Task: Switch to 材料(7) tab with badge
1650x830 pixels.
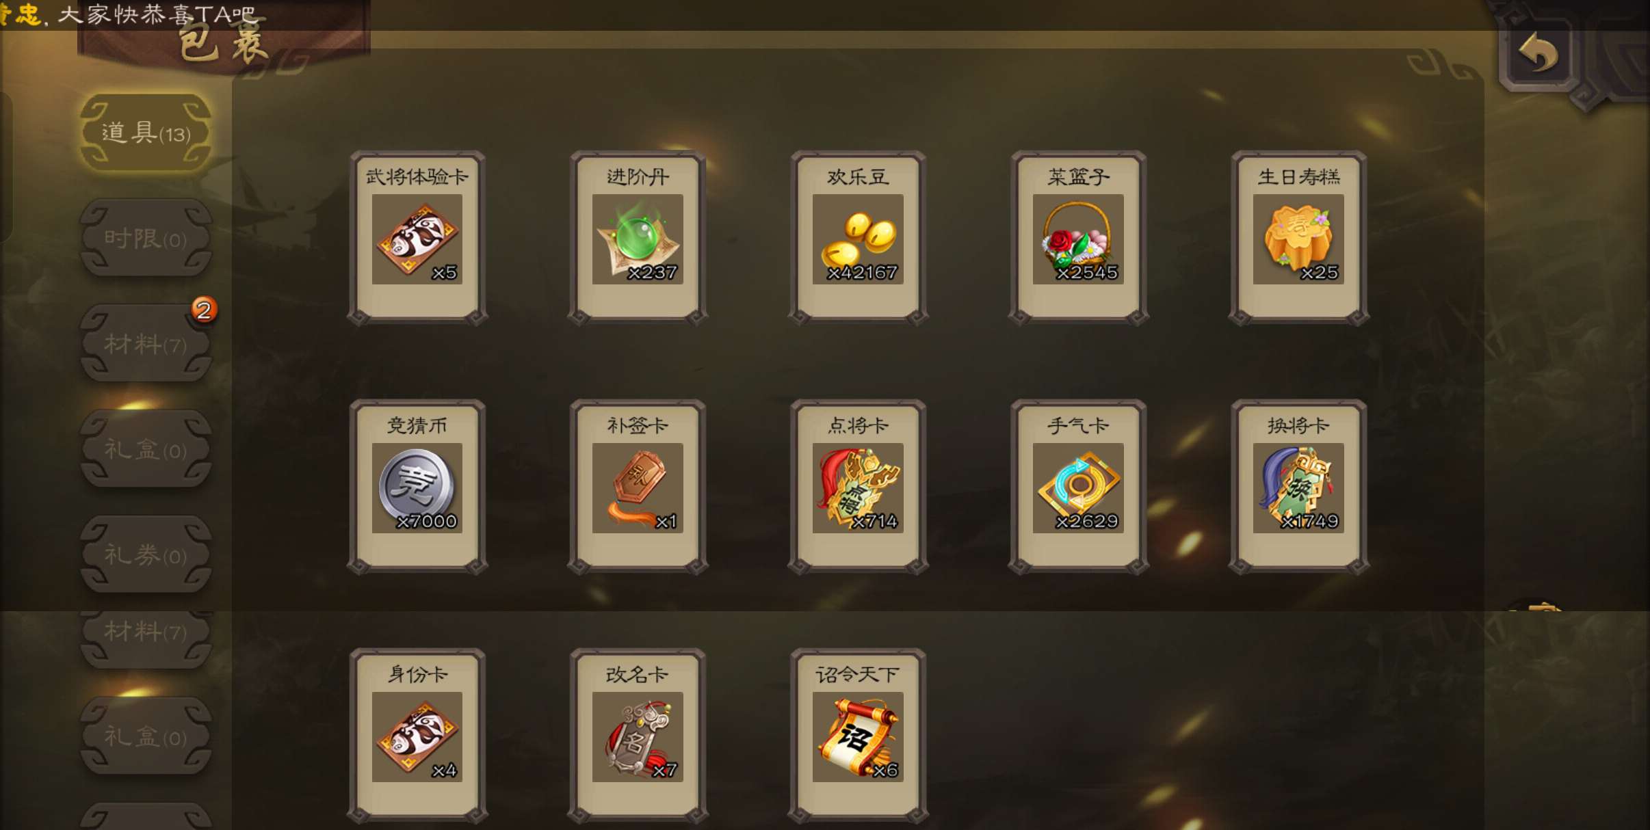Action: [146, 343]
